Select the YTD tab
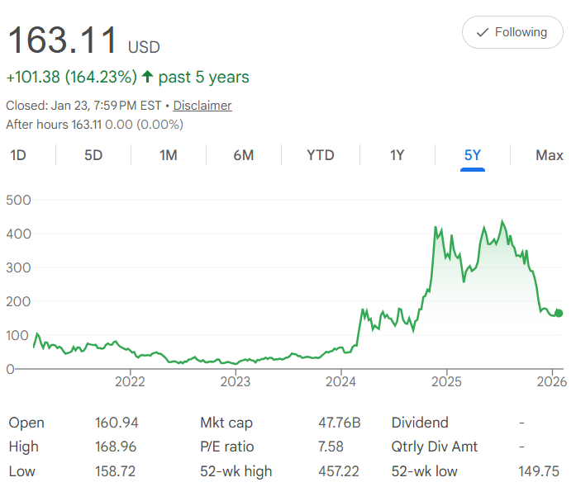The image size is (576, 501). coord(320,155)
